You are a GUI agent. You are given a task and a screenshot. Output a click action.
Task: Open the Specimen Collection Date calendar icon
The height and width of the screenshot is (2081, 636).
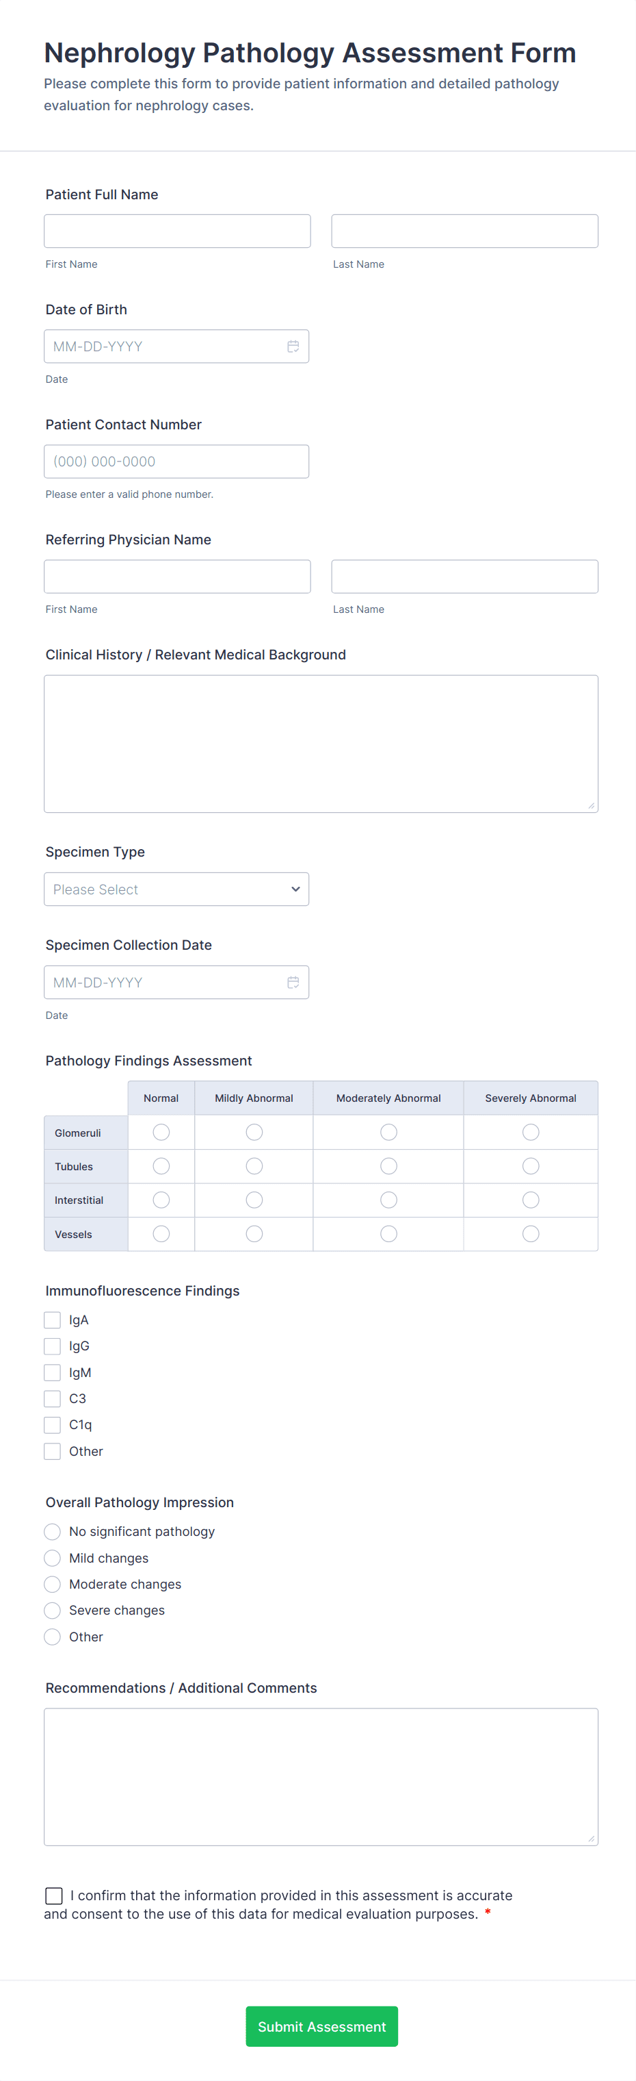coord(293,983)
